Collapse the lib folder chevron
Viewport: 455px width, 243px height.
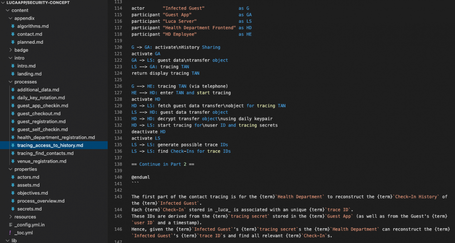coord(7,241)
